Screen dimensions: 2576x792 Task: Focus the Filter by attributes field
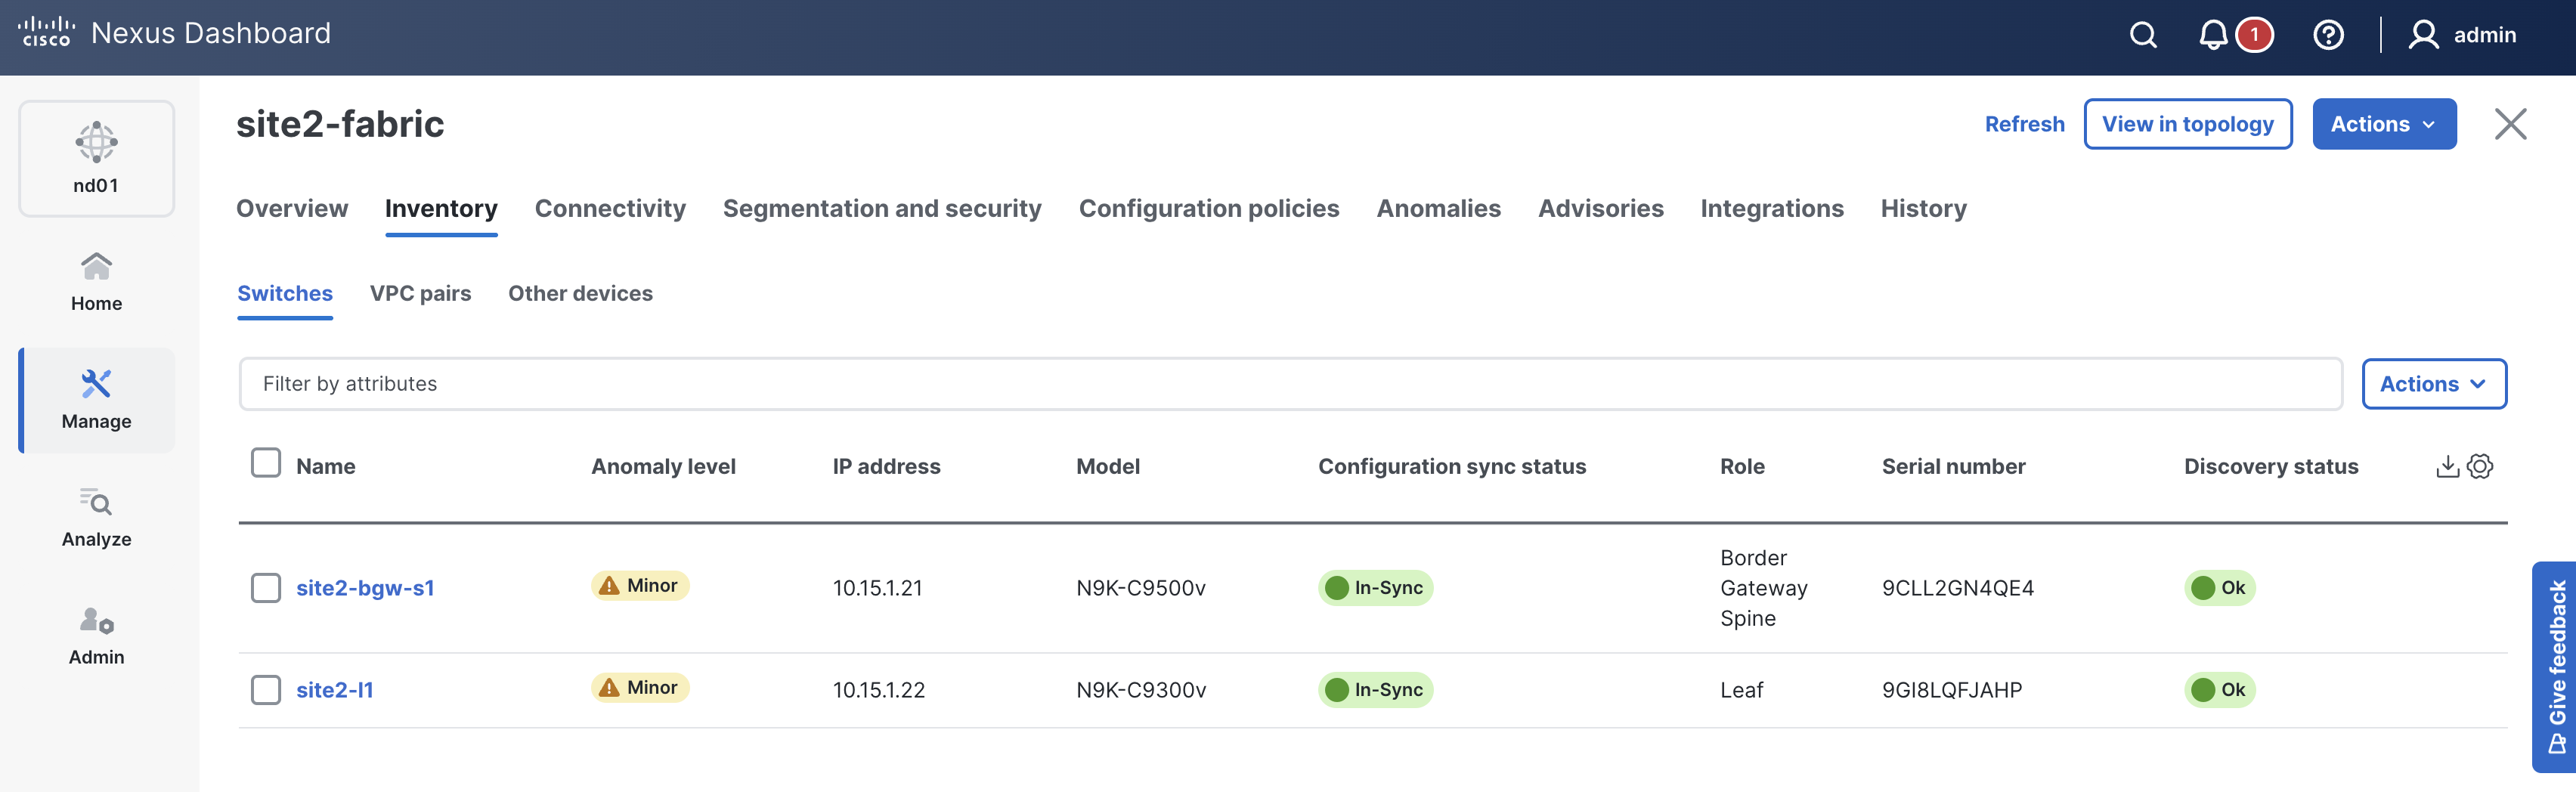coord(1290,384)
